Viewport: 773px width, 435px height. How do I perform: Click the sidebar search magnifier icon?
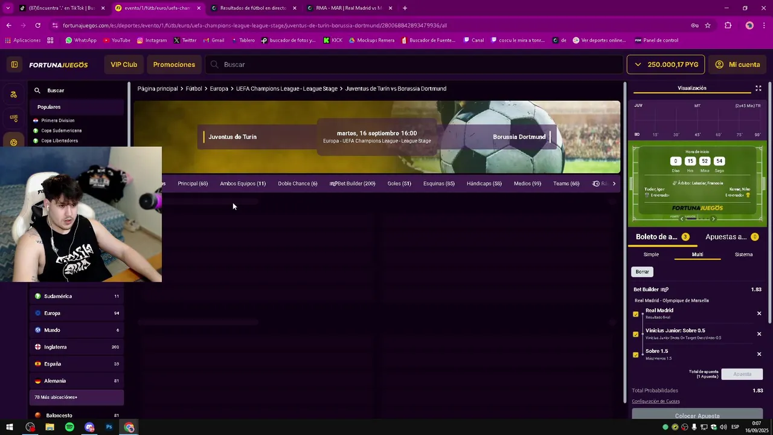(x=37, y=91)
